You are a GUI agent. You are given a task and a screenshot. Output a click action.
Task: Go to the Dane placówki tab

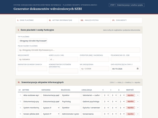tap(31, 20)
